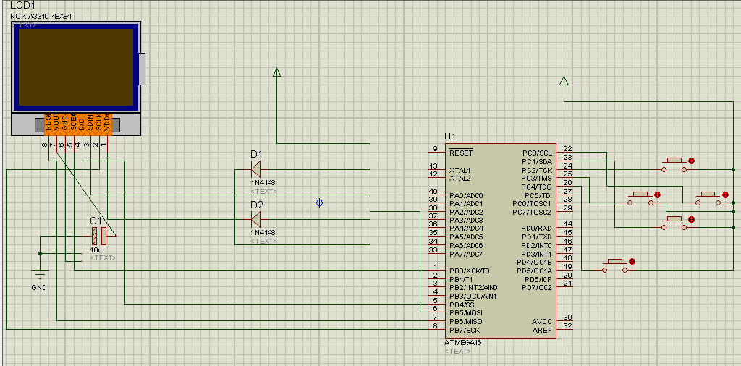
Task: Click the PB6/MISO pin label
Action: point(465,322)
